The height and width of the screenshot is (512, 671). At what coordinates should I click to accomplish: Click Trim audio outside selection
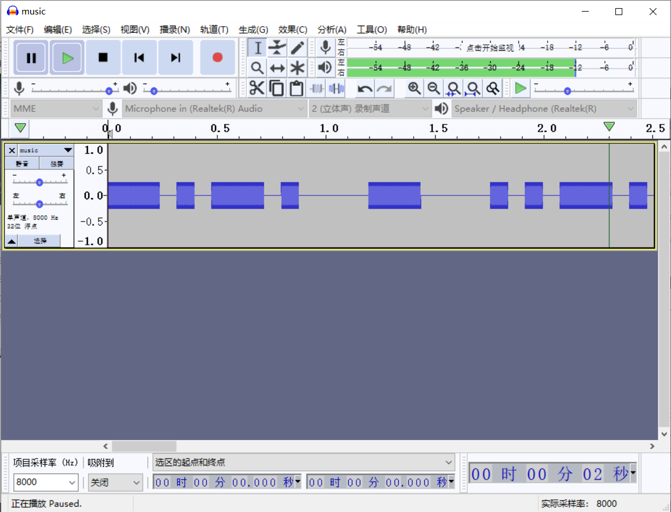pyautogui.click(x=317, y=88)
